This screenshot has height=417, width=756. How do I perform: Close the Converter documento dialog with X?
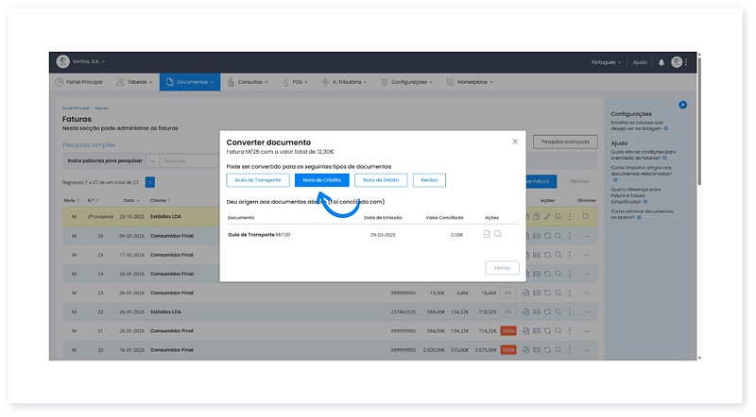click(515, 142)
